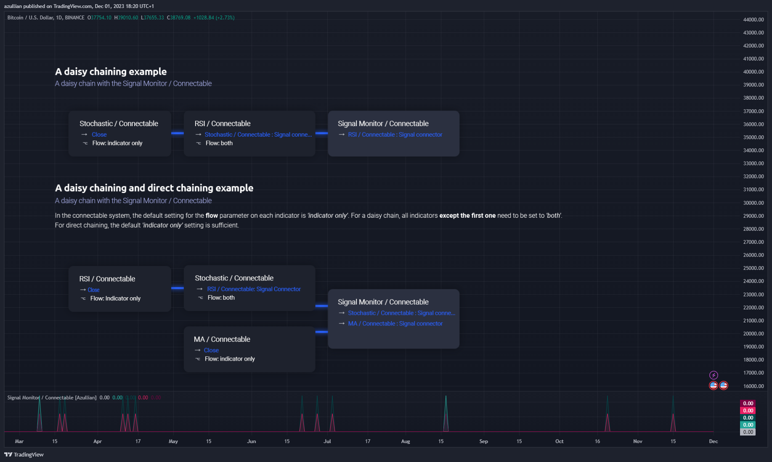Click 'Close' link in top Stochastic card
The width and height of the screenshot is (772, 462).
pos(99,135)
